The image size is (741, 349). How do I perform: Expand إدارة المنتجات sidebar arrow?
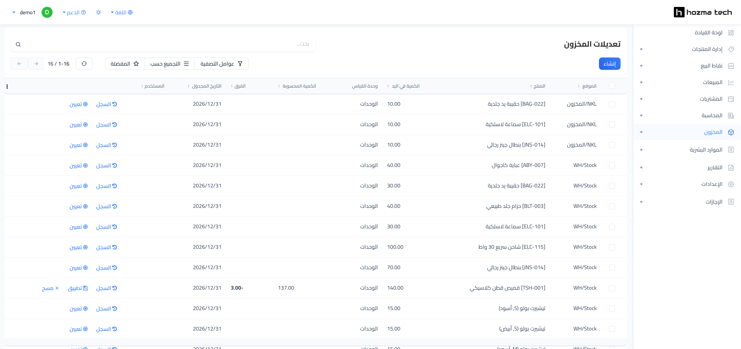coord(641,49)
